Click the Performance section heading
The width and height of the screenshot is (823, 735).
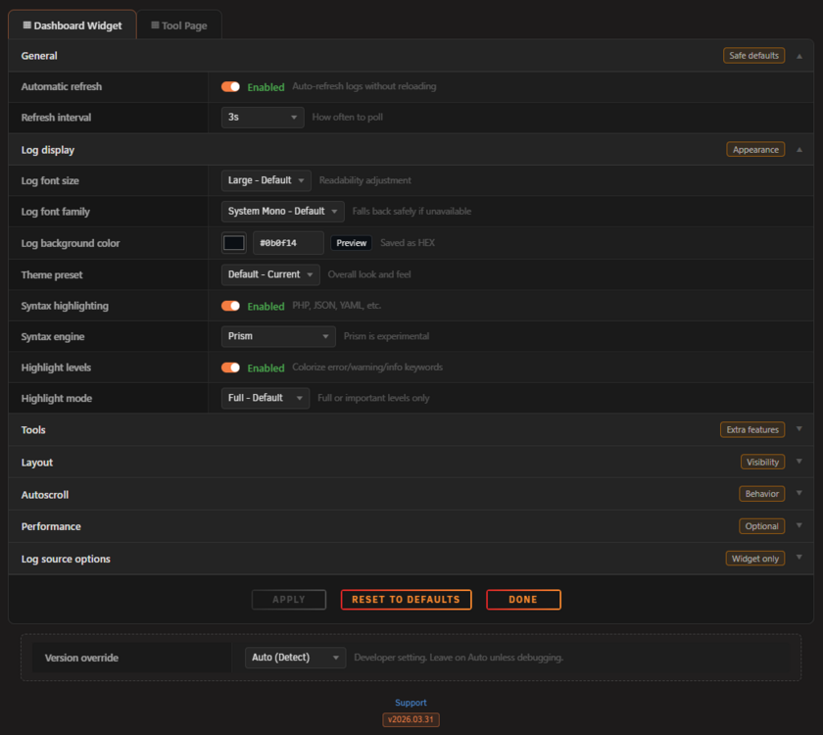pyautogui.click(x=51, y=526)
